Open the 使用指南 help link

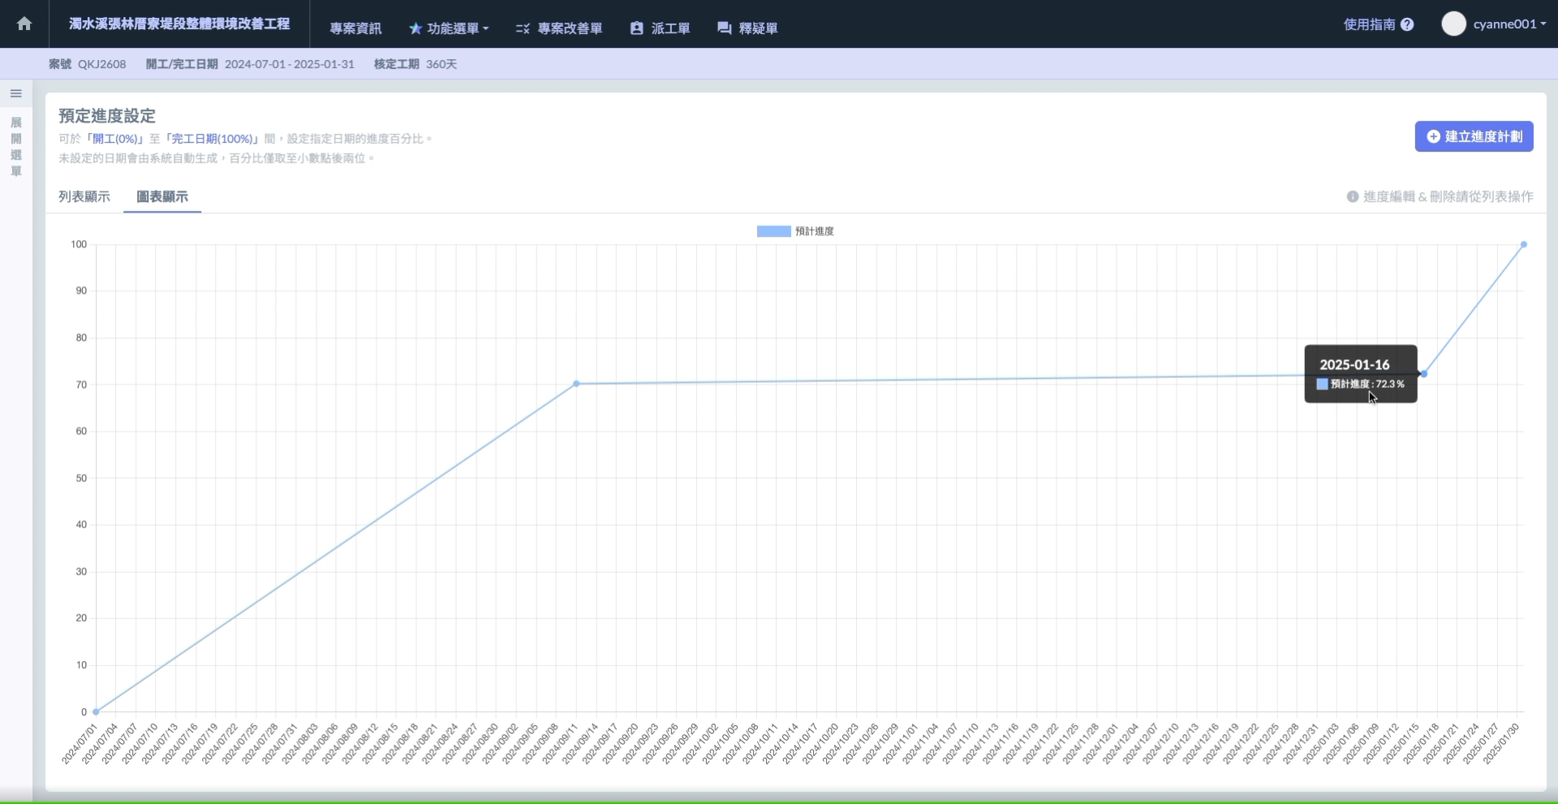coord(1379,24)
